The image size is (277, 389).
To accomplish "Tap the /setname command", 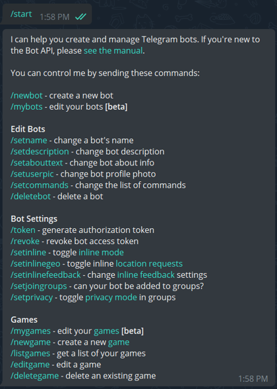I will pyautogui.click(x=29, y=140).
